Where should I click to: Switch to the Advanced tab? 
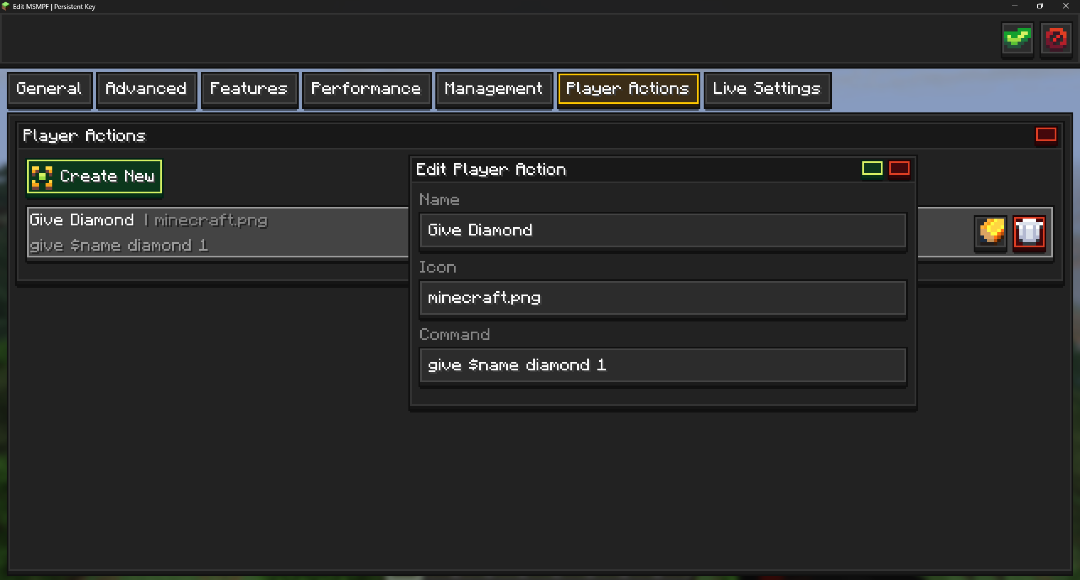[146, 89]
